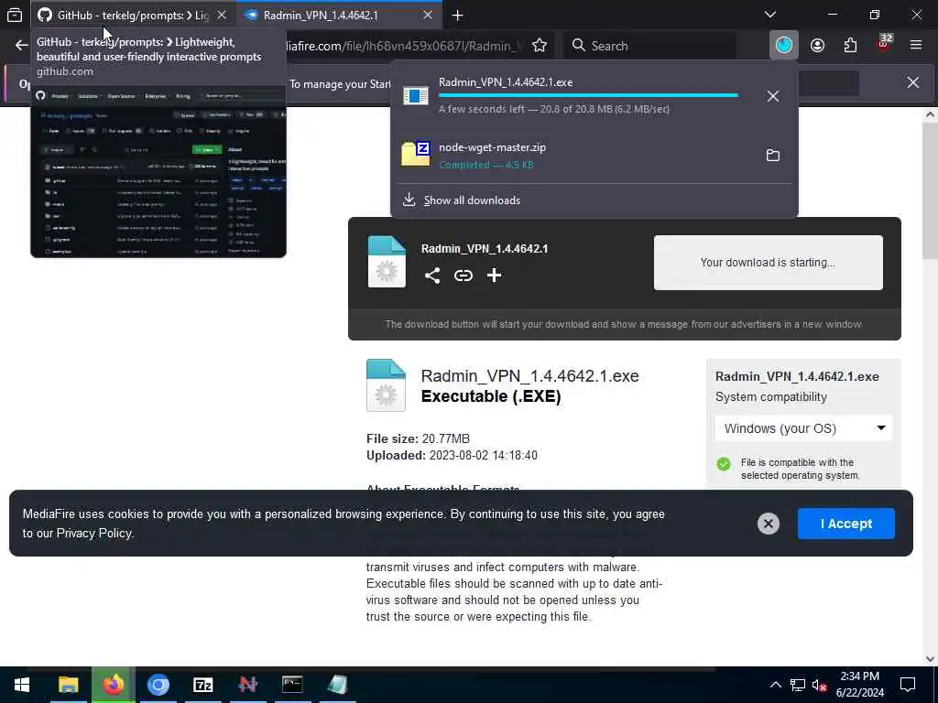Click the green compatibility check icon

(x=724, y=464)
